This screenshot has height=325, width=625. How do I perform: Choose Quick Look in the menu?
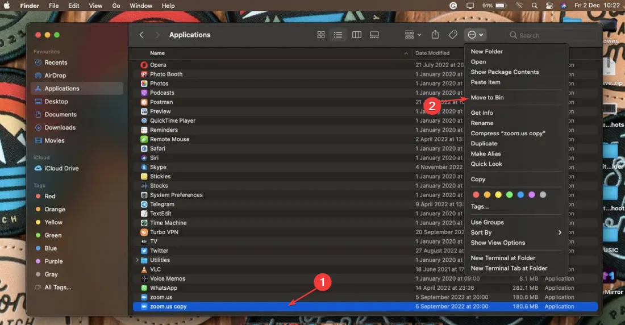(486, 164)
